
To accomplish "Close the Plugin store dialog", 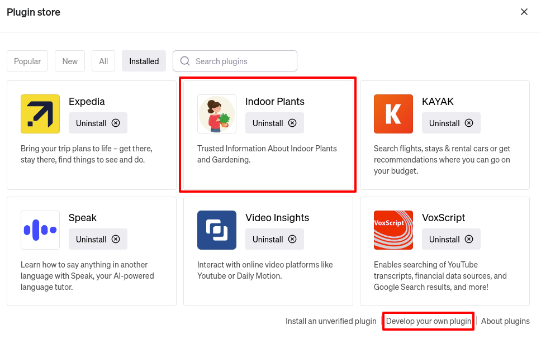I will [524, 12].
